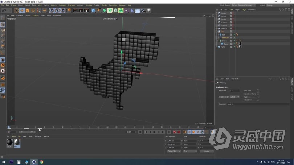Go to end of animation
This screenshot has height=165, width=294.
click(x=169, y=132)
